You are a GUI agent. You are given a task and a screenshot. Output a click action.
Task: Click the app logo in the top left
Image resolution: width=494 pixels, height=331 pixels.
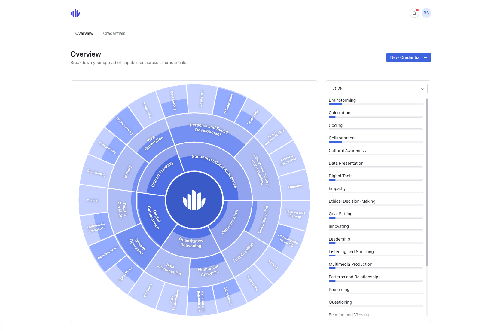pos(75,13)
